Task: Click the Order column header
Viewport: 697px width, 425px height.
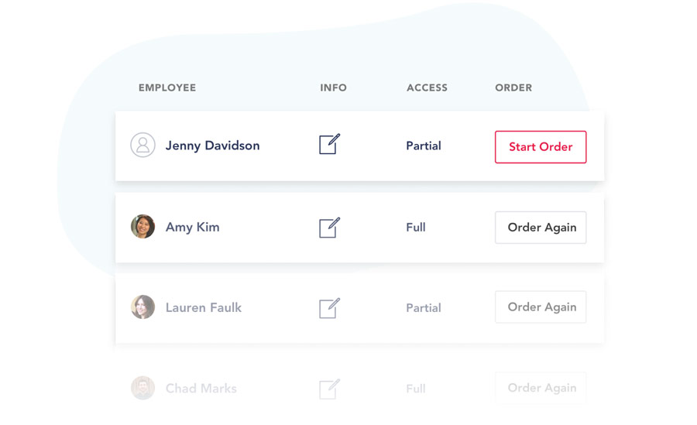Action: [x=513, y=88]
